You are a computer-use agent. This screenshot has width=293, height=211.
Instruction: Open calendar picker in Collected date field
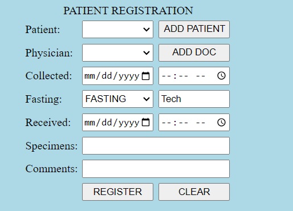pyautogui.click(x=146, y=76)
